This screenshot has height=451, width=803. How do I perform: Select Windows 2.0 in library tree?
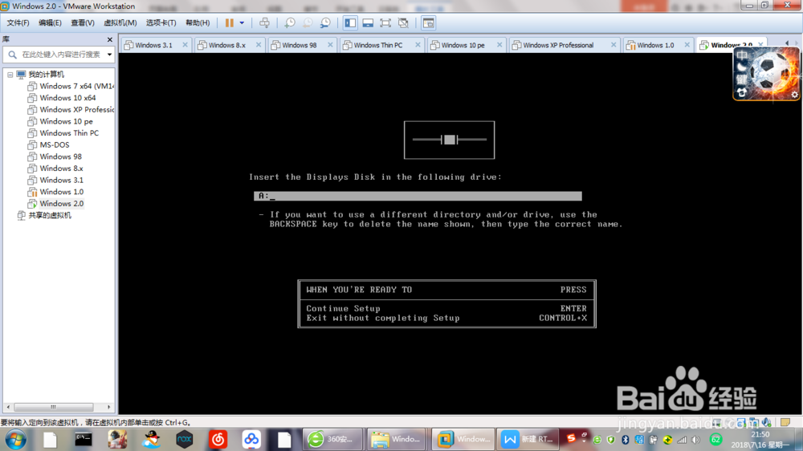pyautogui.click(x=62, y=204)
